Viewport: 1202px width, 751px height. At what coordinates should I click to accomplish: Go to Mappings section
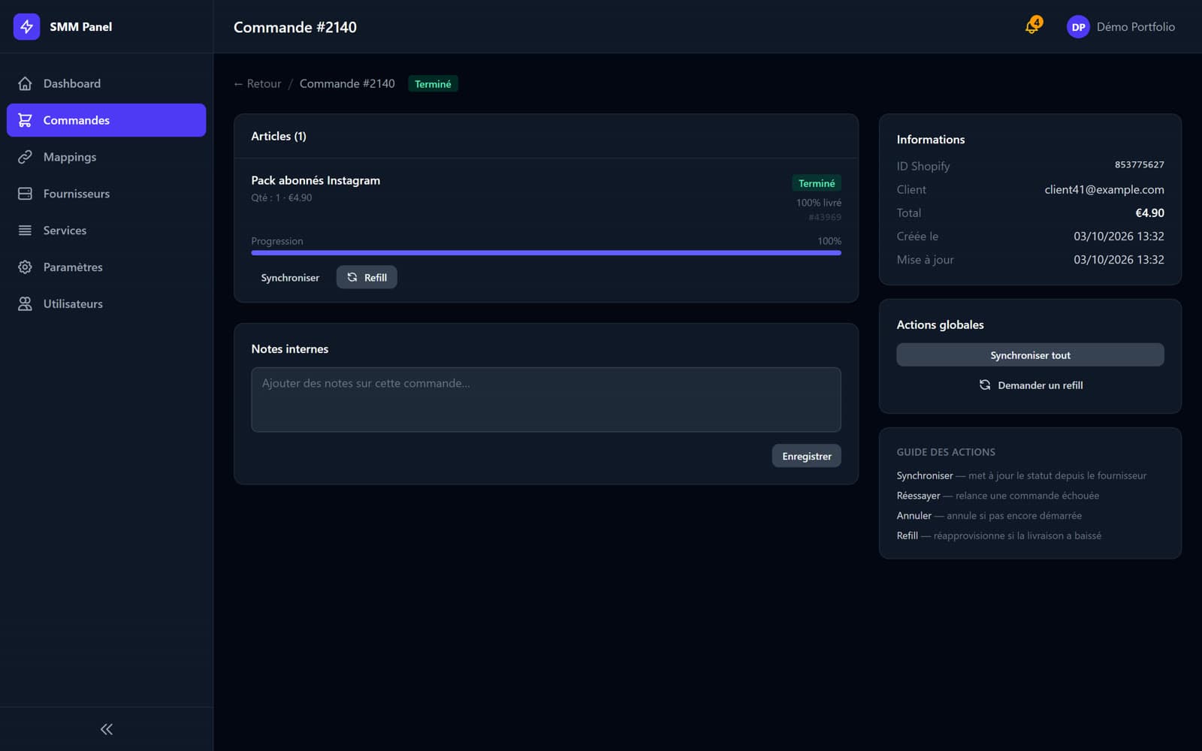[106, 157]
